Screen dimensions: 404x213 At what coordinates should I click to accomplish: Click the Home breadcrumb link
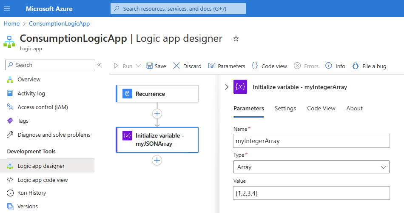point(11,23)
